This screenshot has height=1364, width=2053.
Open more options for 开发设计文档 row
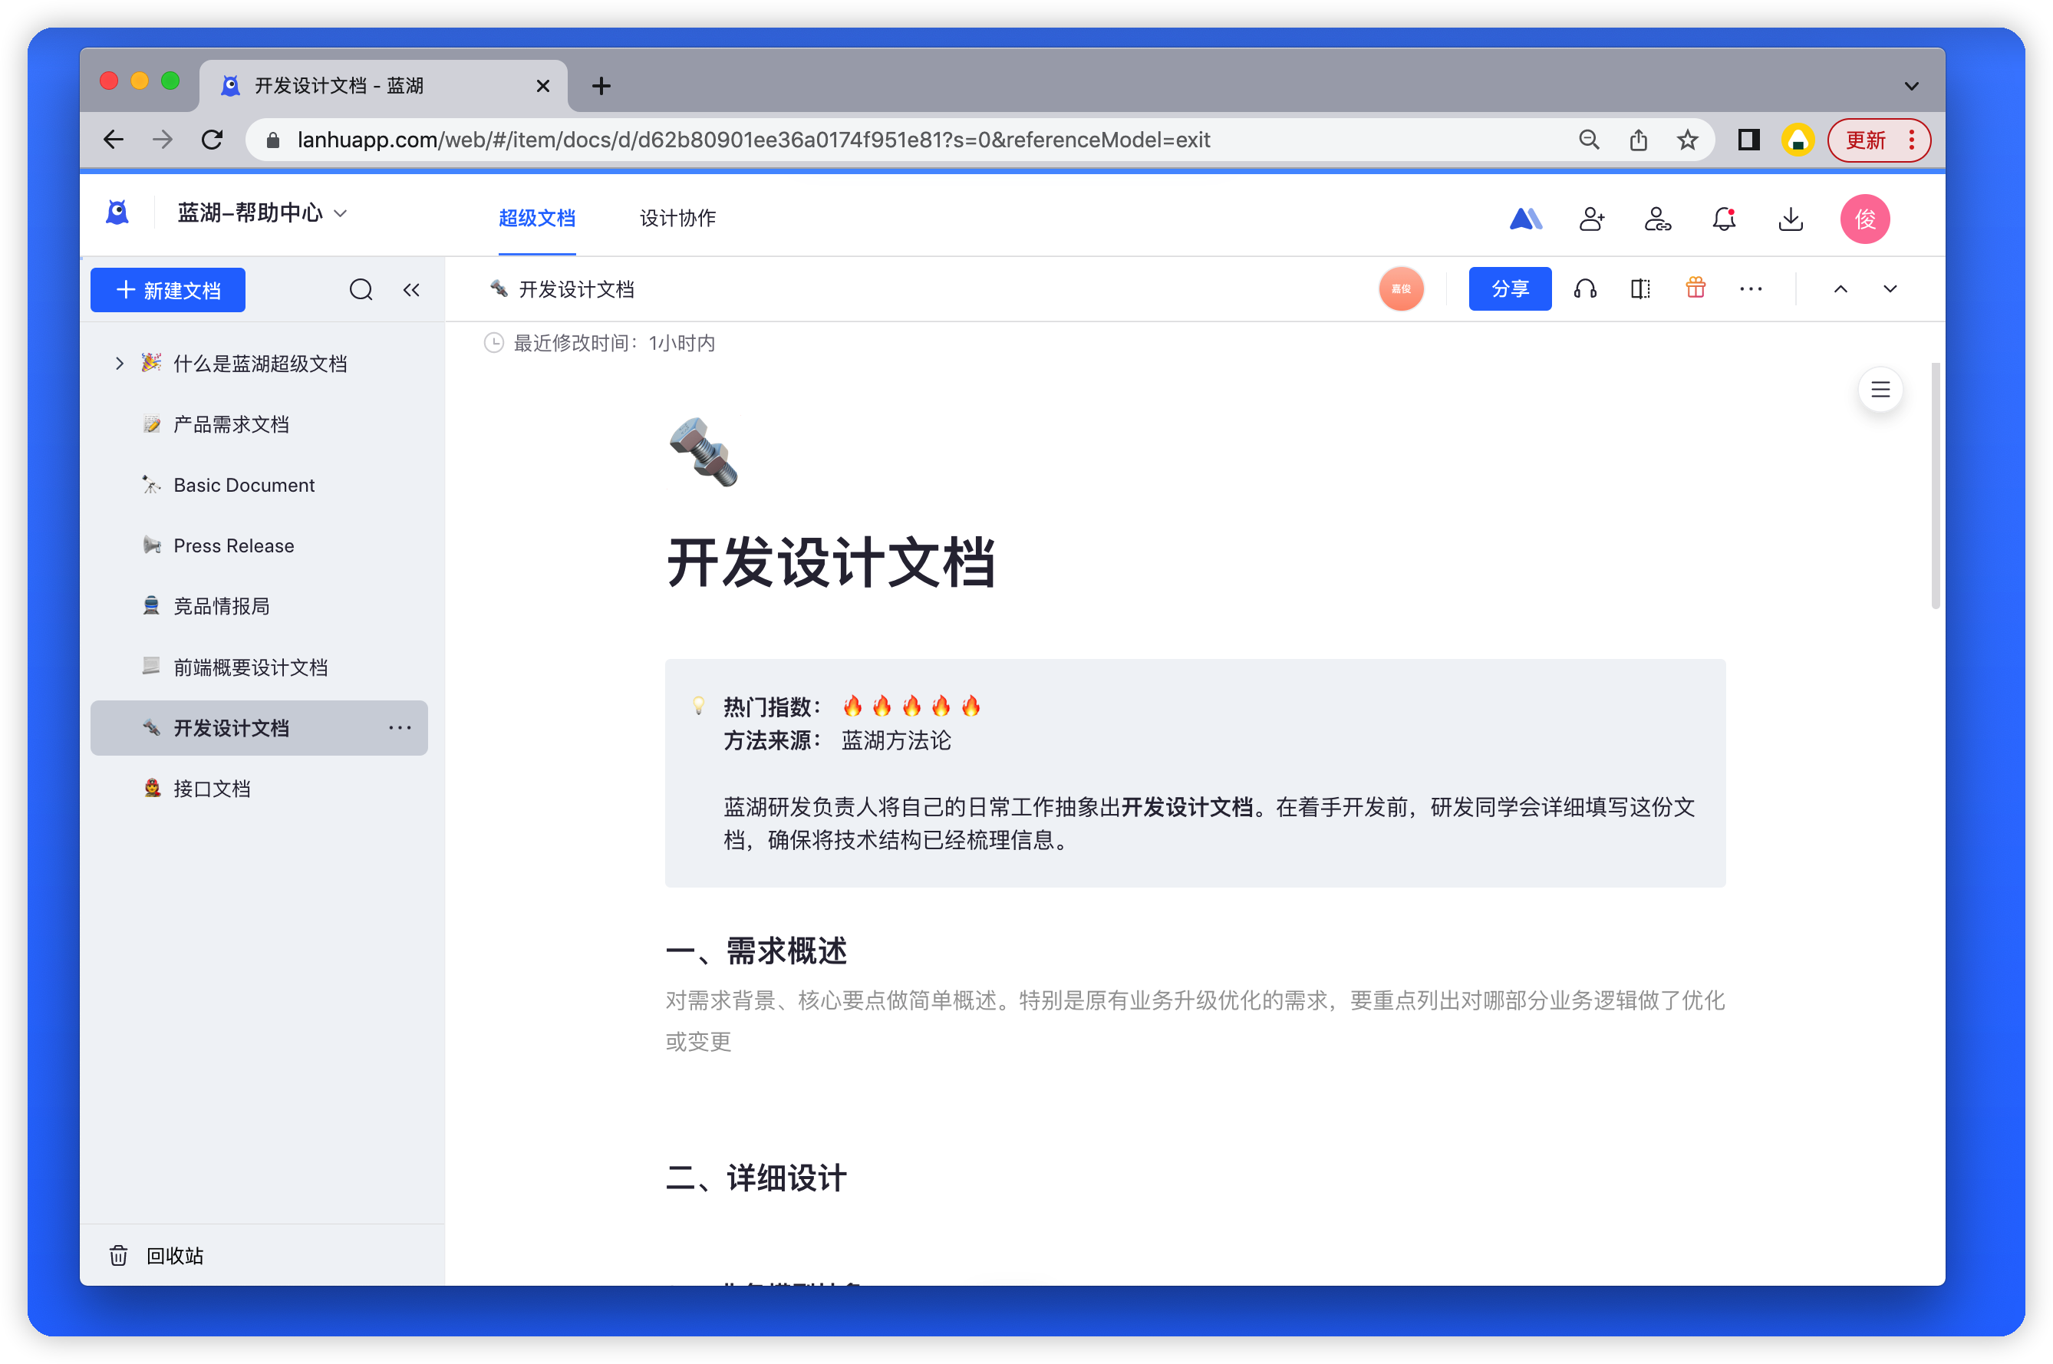click(400, 727)
